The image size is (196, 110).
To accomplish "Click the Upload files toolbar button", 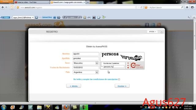I will 47,17.
